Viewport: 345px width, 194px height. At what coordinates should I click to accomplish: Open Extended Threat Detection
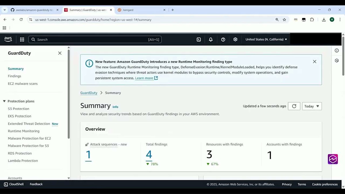pos(29,124)
